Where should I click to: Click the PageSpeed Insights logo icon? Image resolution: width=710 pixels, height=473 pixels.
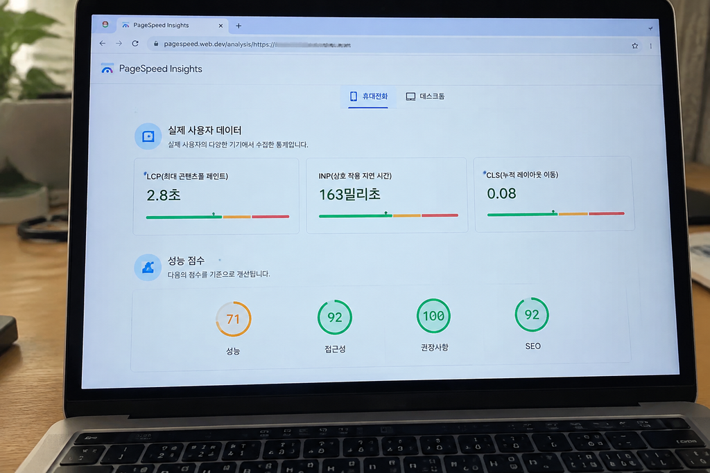coord(107,69)
